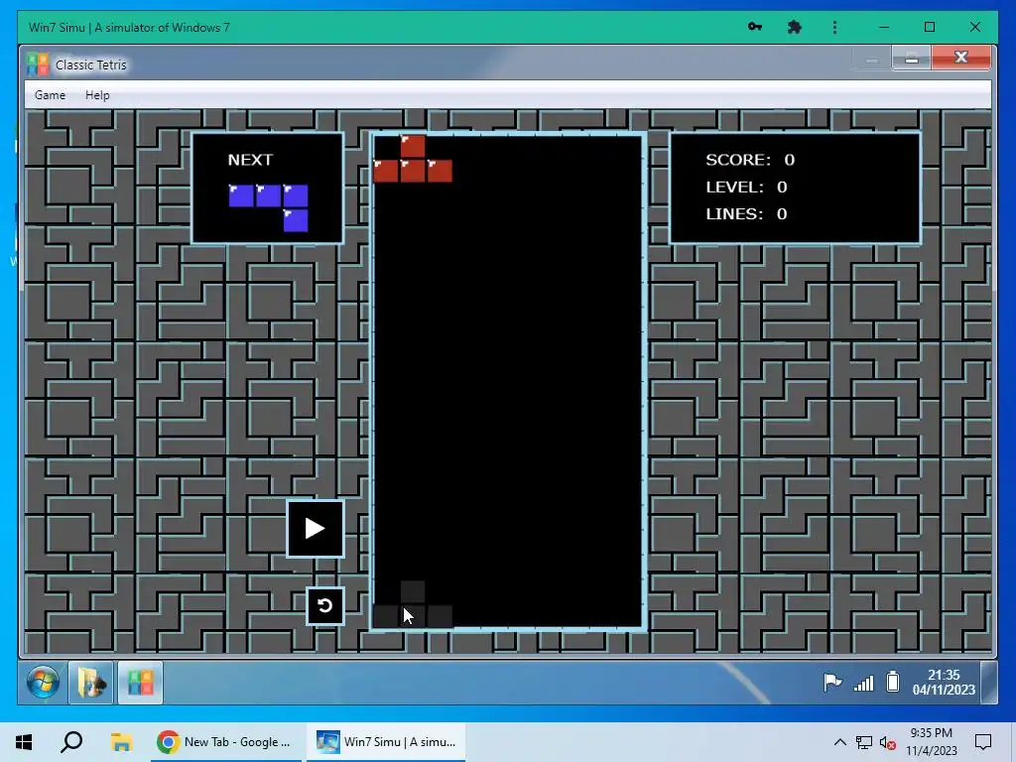This screenshot has width=1016, height=762.
Task: Open the extensions puzzle icon
Action: 795,27
